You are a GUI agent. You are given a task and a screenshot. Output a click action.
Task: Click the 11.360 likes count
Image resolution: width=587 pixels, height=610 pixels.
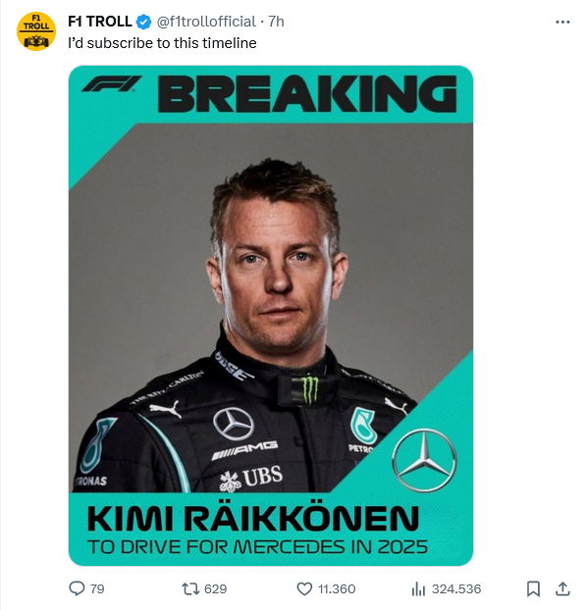pos(337,588)
